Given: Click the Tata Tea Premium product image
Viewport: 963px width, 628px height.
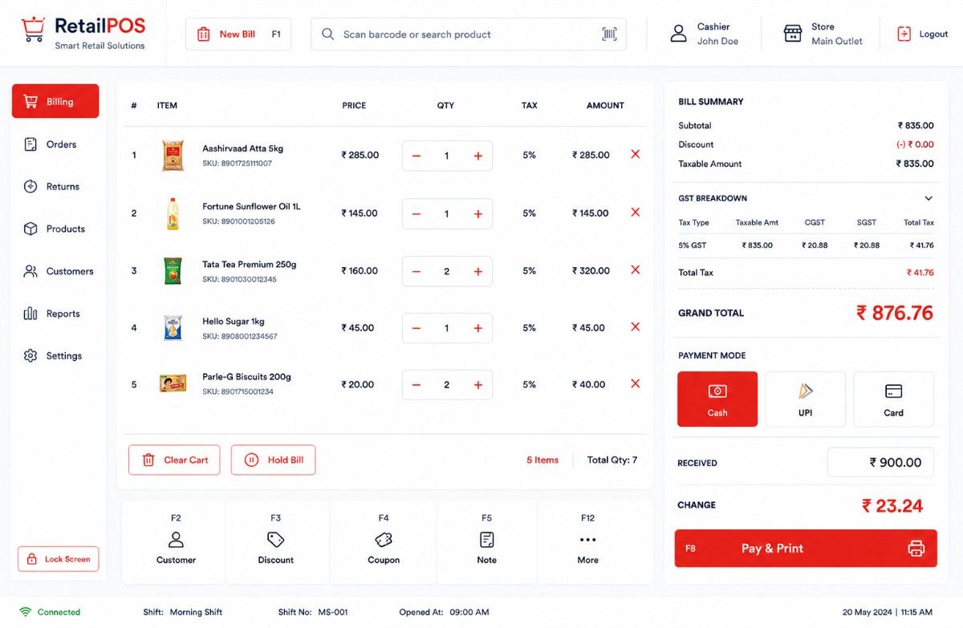Looking at the screenshot, I should tap(173, 271).
